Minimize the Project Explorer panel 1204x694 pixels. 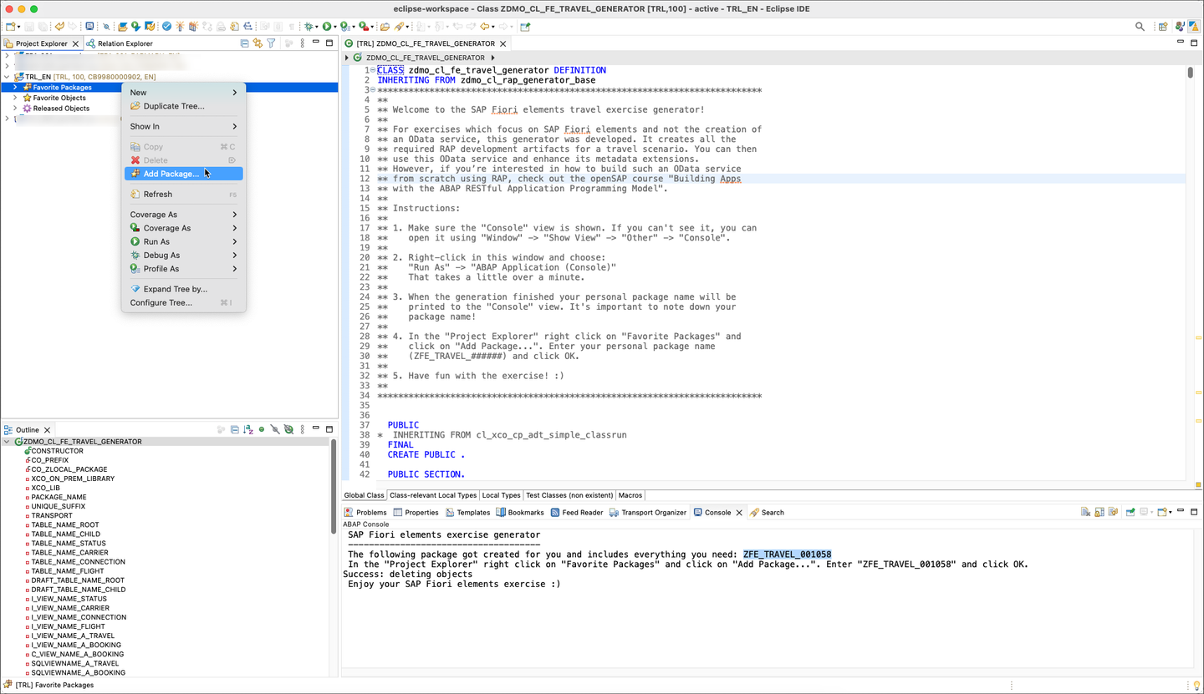[316, 43]
